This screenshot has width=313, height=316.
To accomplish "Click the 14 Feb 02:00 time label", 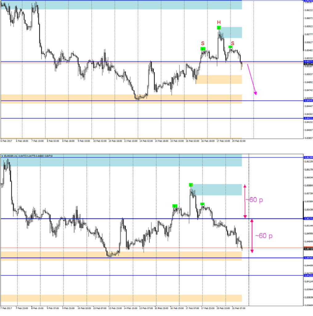I will click(146, 141).
